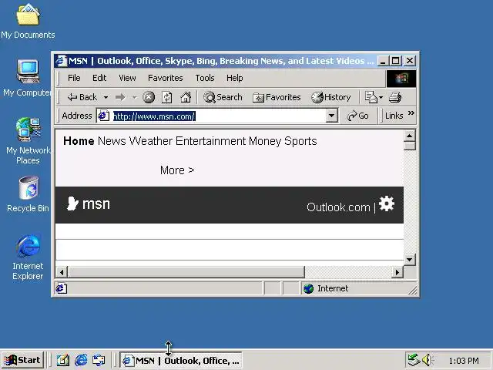Click the MSN taskbar window button
This screenshot has height=370, width=493.
coord(181,360)
